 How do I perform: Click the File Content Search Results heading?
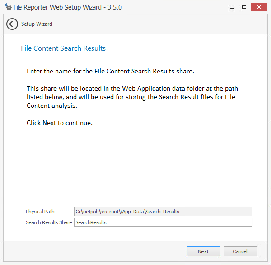pos(63,48)
